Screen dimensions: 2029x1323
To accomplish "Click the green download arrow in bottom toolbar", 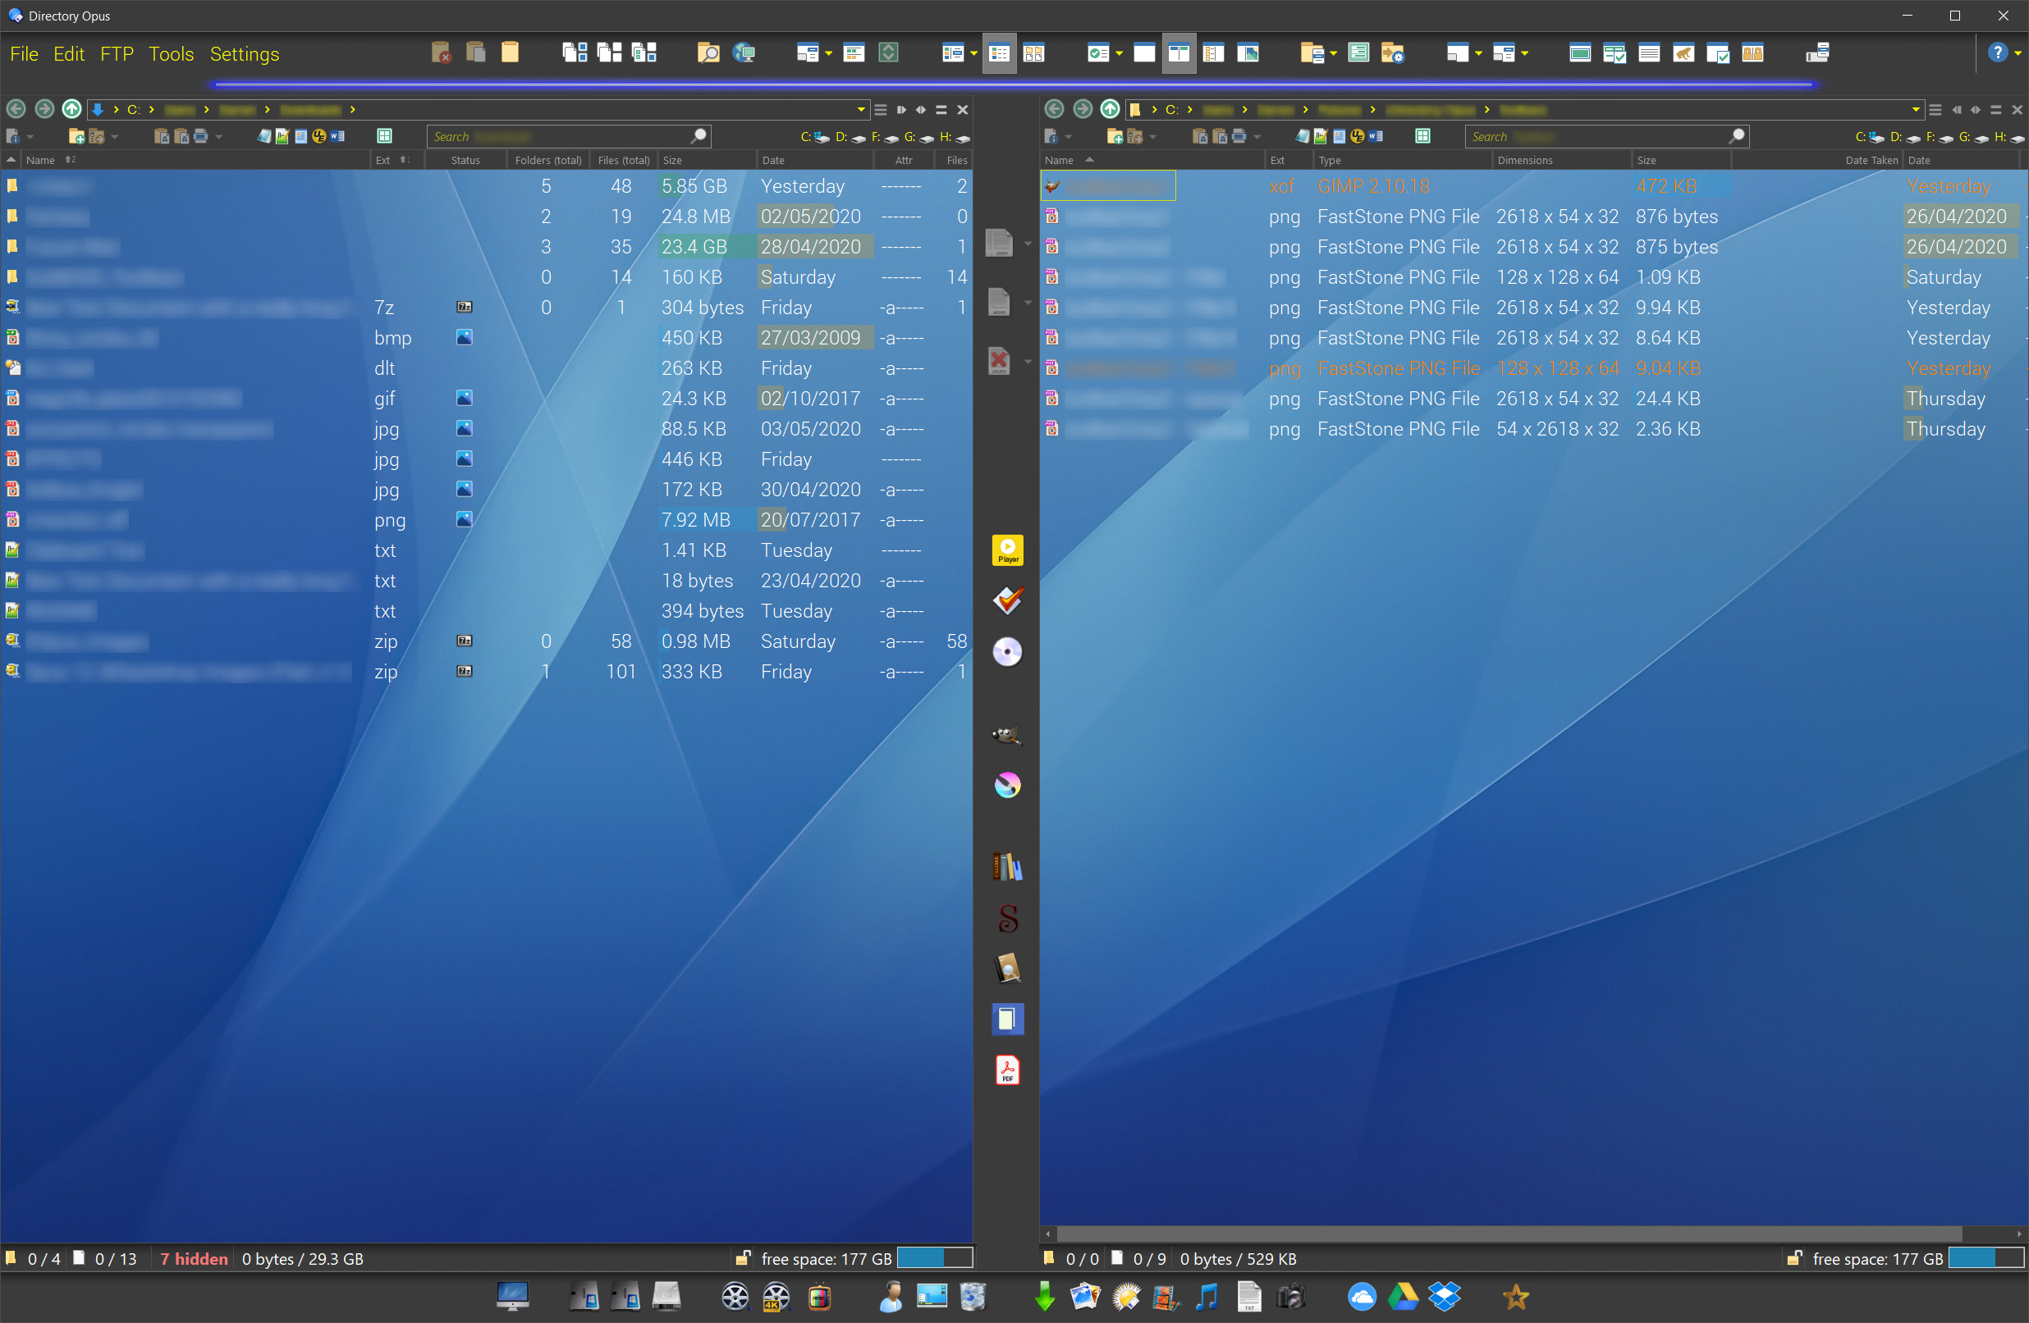I will pyautogui.click(x=1044, y=1297).
